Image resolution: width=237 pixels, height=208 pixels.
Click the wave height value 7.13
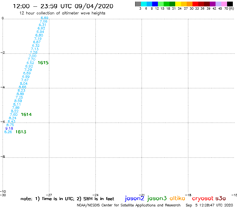coord(35,49)
